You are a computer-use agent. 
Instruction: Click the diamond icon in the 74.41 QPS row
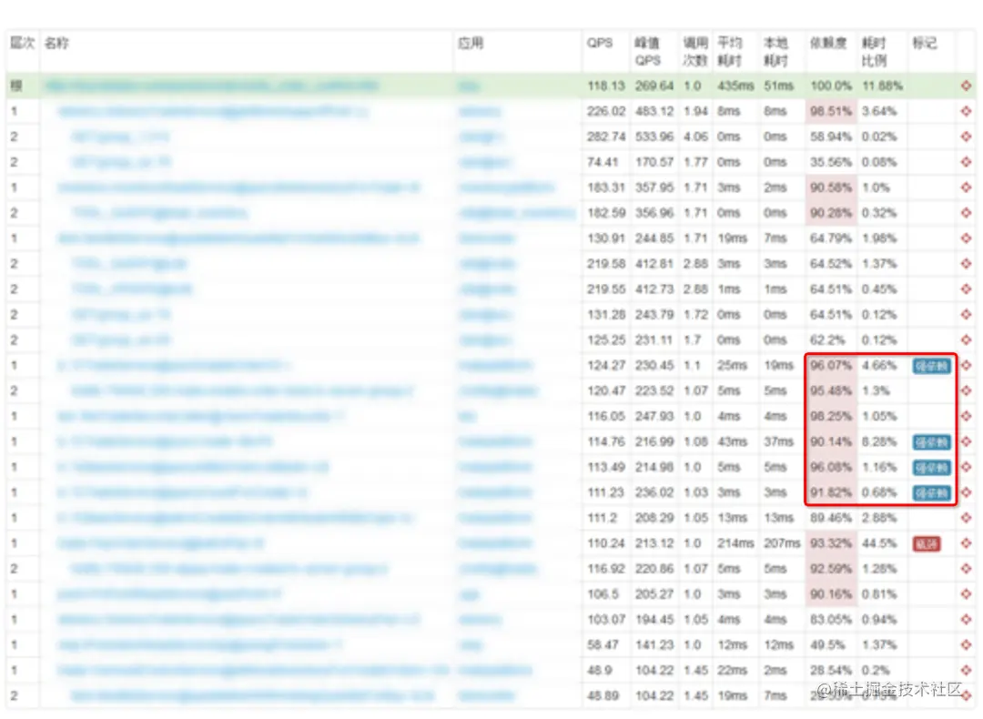[x=966, y=162]
